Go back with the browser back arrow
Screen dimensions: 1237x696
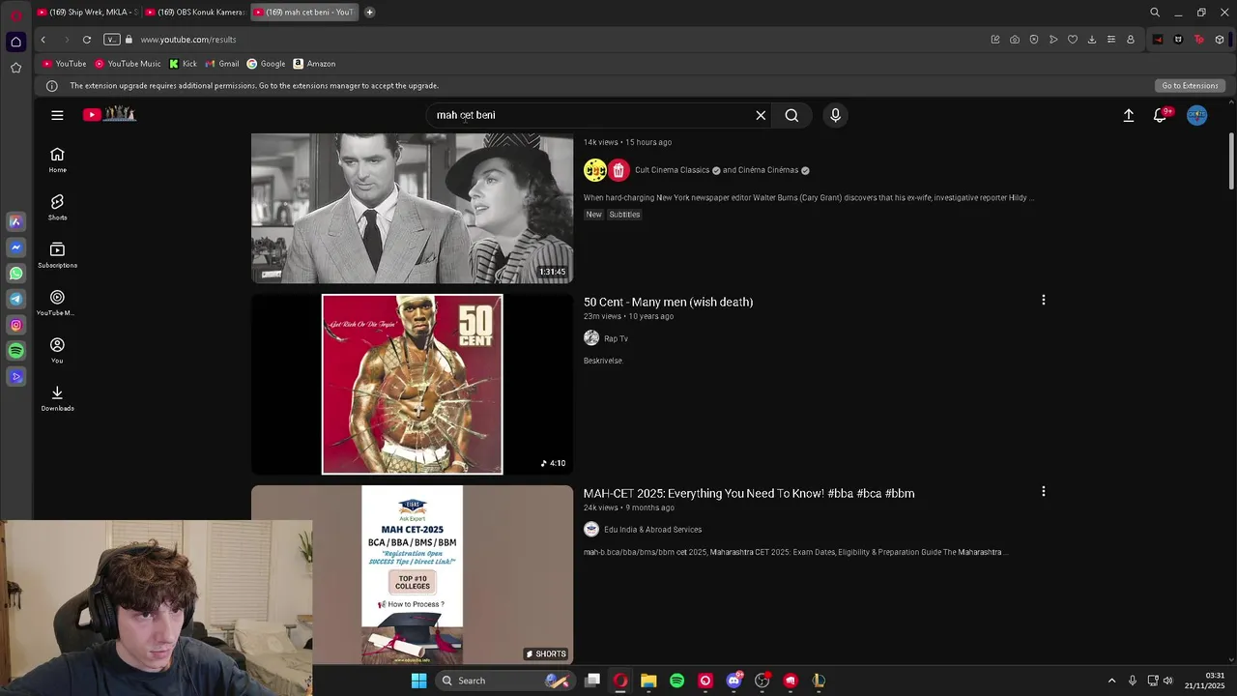(43, 40)
